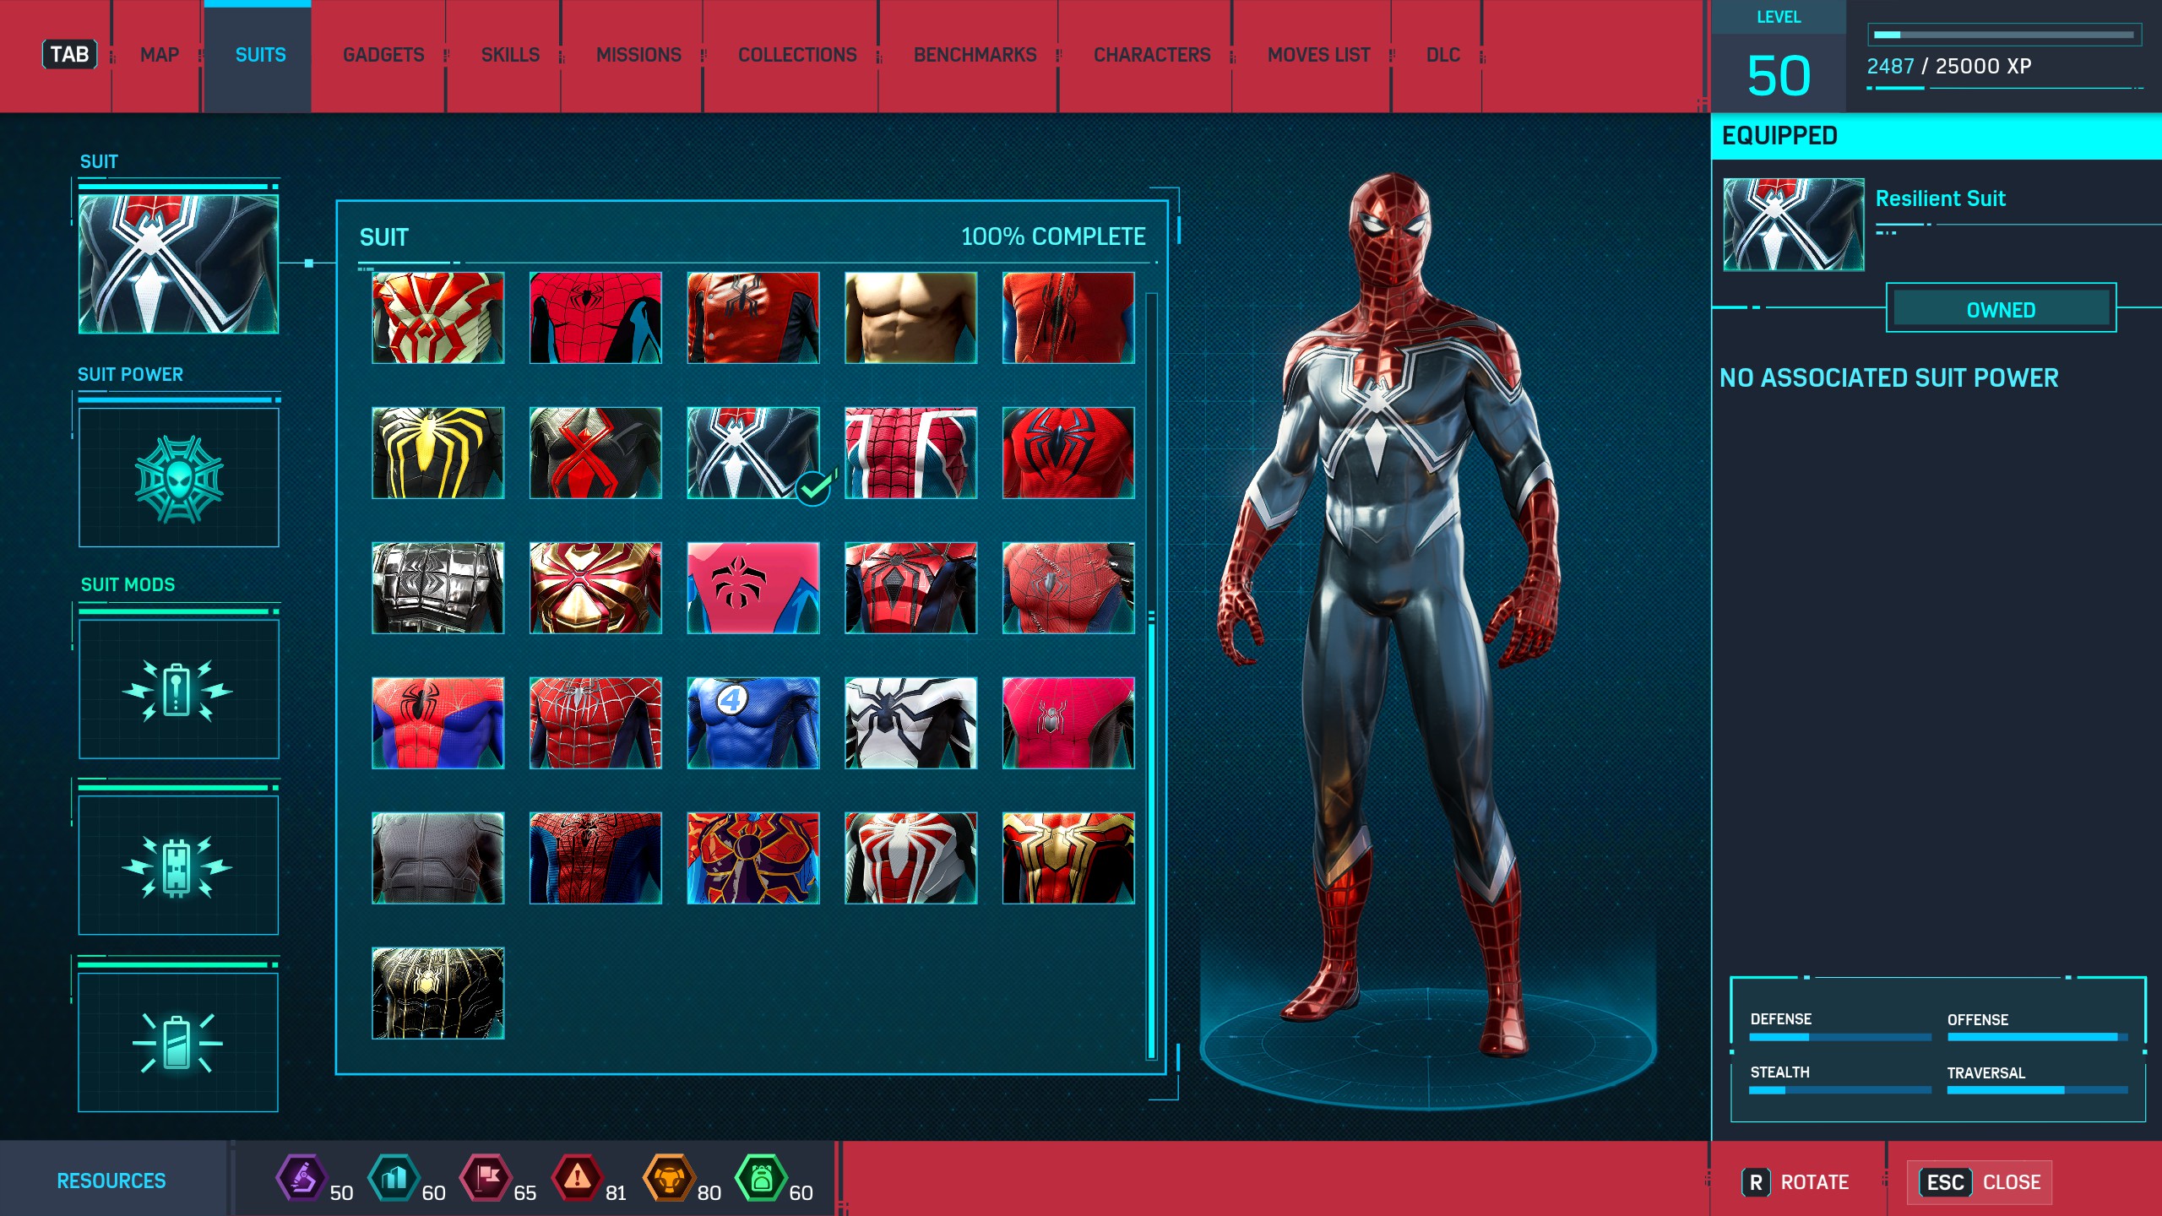2162x1216 pixels.
Task: Open the Suit Power spider-web icon slot
Action: [178, 478]
